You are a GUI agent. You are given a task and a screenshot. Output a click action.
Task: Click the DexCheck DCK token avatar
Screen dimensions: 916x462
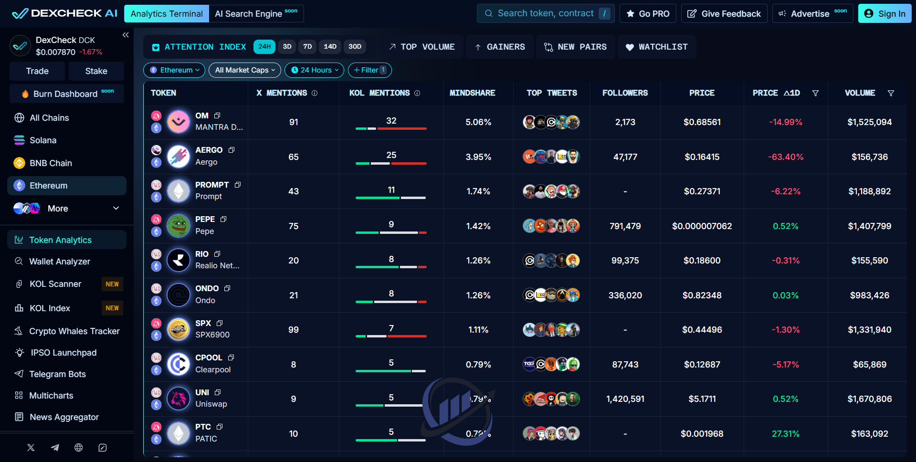(20, 46)
